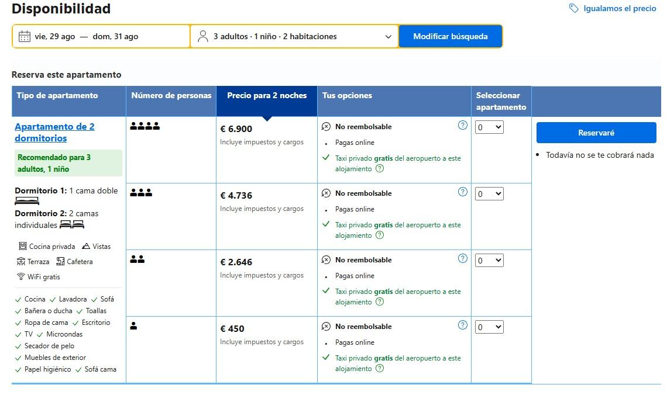Click the help icon in the €4.736 options row

click(463, 192)
